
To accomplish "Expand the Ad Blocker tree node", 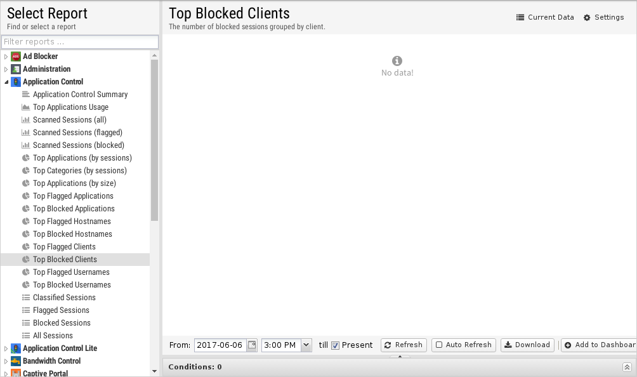I will point(6,56).
